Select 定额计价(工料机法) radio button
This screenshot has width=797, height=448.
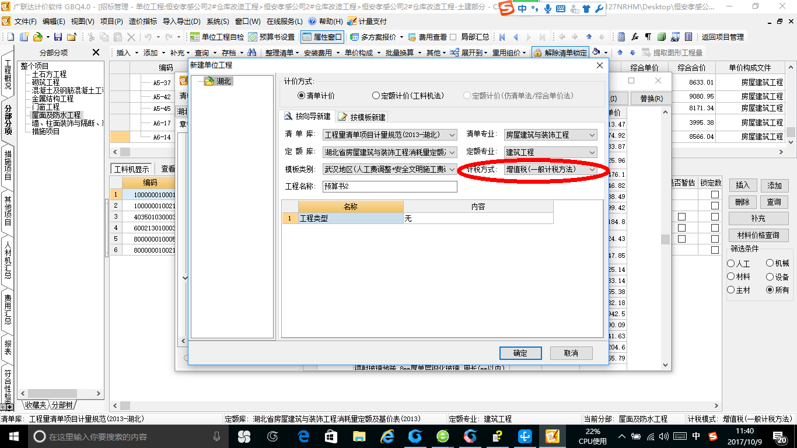[x=376, y=96]
